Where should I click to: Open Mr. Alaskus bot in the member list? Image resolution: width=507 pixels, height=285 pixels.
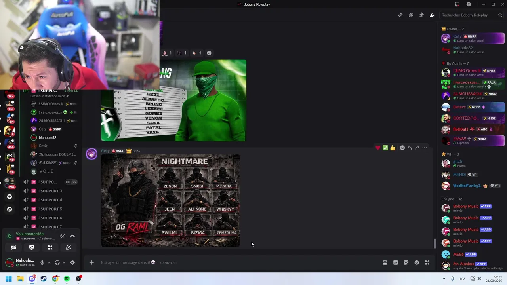[473, 266]
